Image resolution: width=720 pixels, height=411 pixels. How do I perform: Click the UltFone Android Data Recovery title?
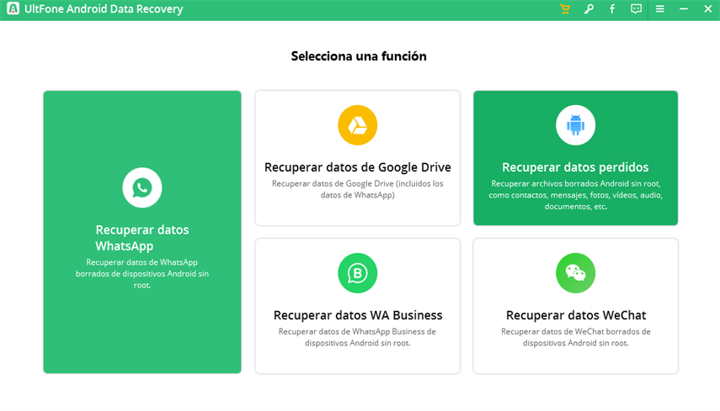(104, 9)
